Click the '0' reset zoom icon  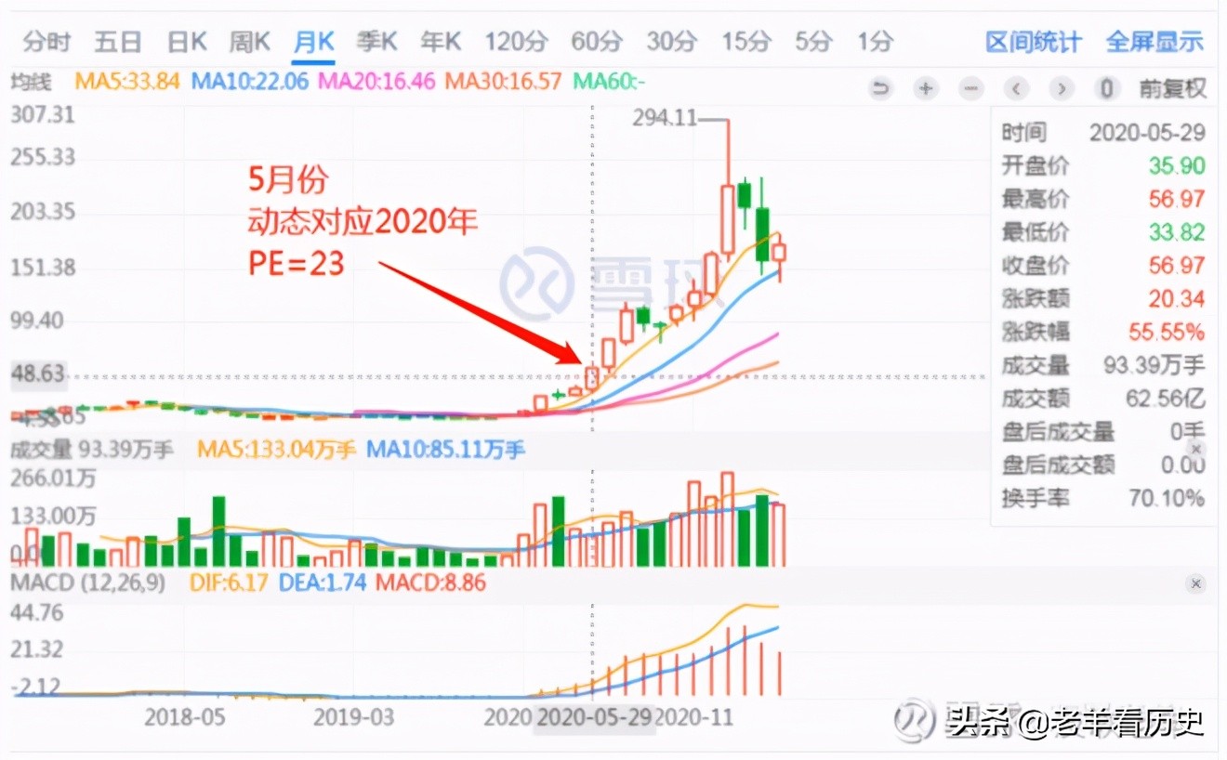pyautogui.click(x=1104, y=88)
